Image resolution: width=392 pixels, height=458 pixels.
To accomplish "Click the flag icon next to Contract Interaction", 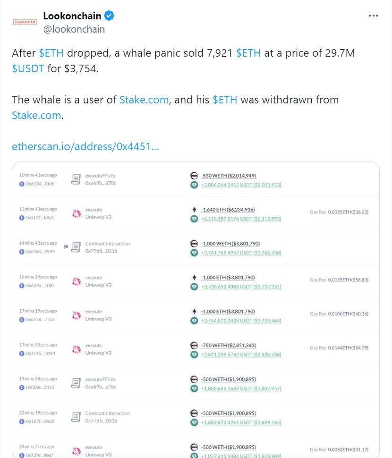I will point(66,247).
